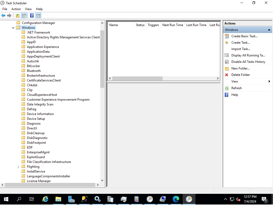
Task: Click Display All Running Tasks action
Action: [248, 55]
